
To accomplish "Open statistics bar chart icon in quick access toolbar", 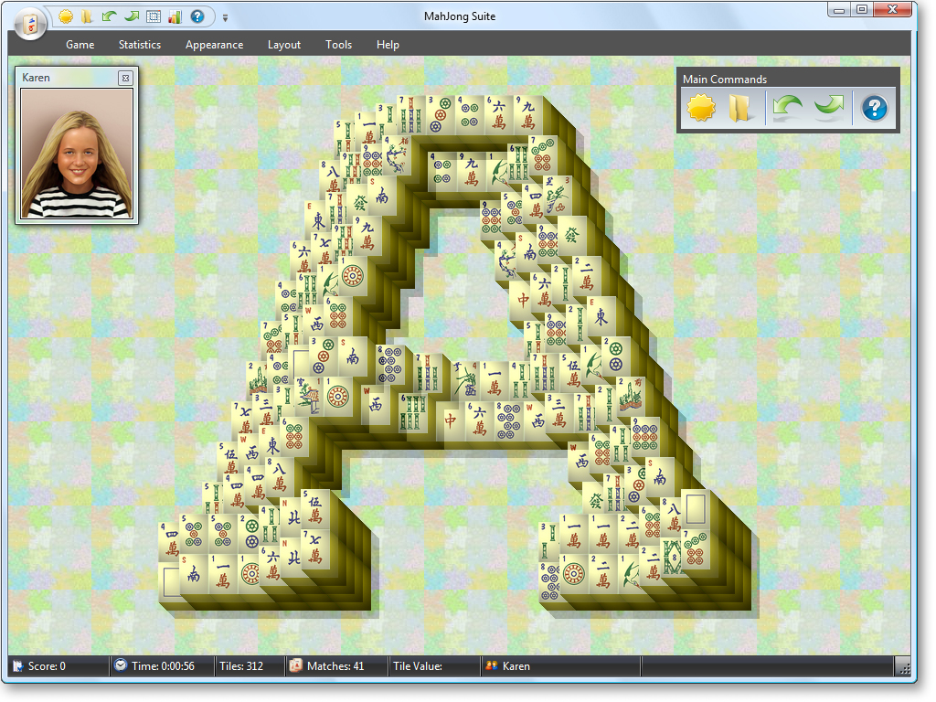I will coord(175,16).
